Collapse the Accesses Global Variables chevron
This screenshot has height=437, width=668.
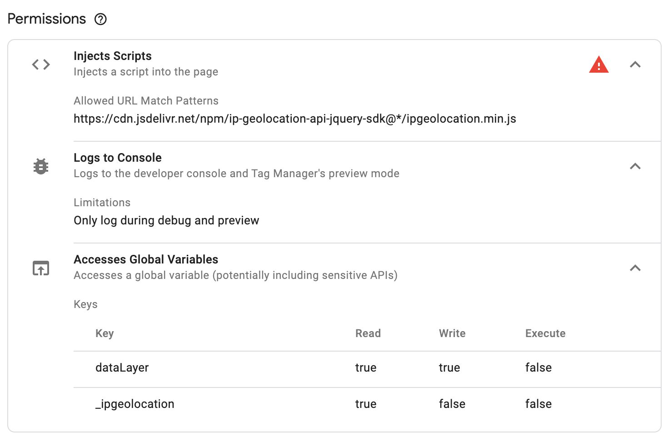[x=635, y=268]
